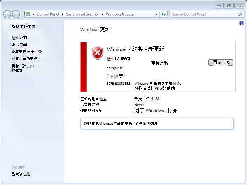Click the 今天下午 4:38 check time
This screenshot has height=185, width=247.
pyautogui.click(x=147, y=99)
